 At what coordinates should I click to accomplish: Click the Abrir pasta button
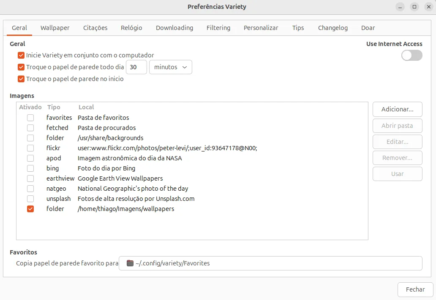click(398, 126)
